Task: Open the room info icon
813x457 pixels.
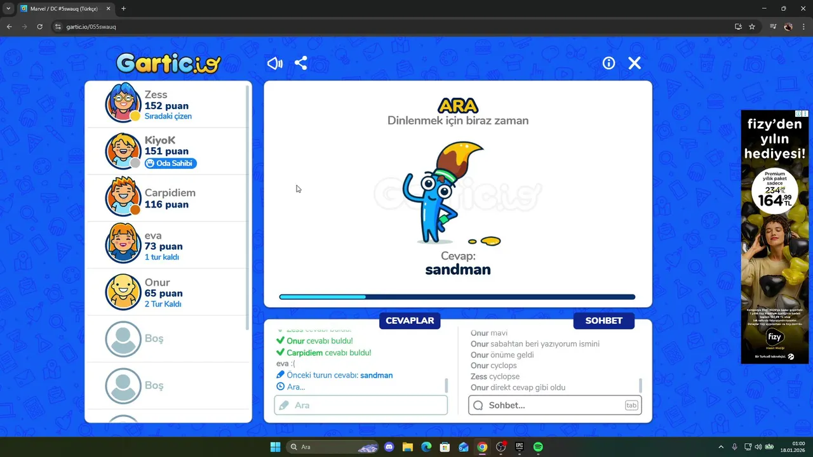Action: [x=608, y=63]
